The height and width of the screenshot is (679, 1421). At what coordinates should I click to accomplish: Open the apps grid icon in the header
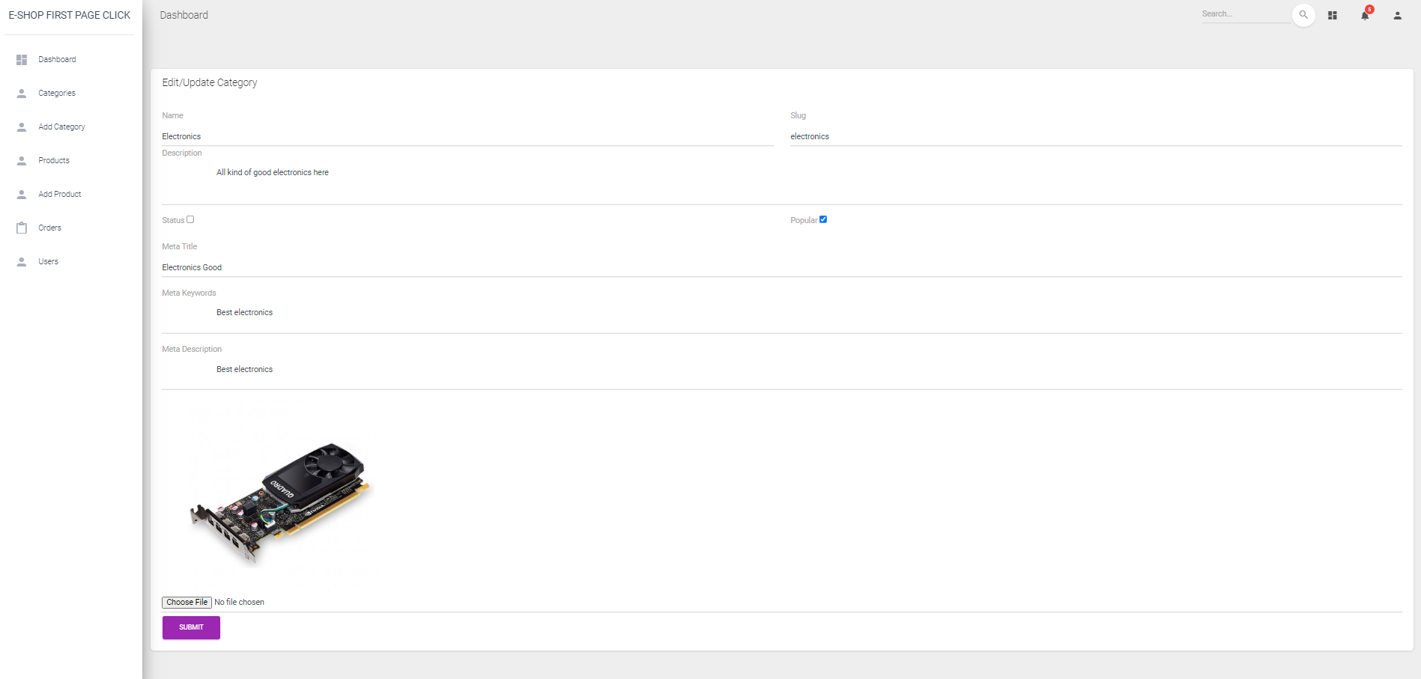point(1333,15)
